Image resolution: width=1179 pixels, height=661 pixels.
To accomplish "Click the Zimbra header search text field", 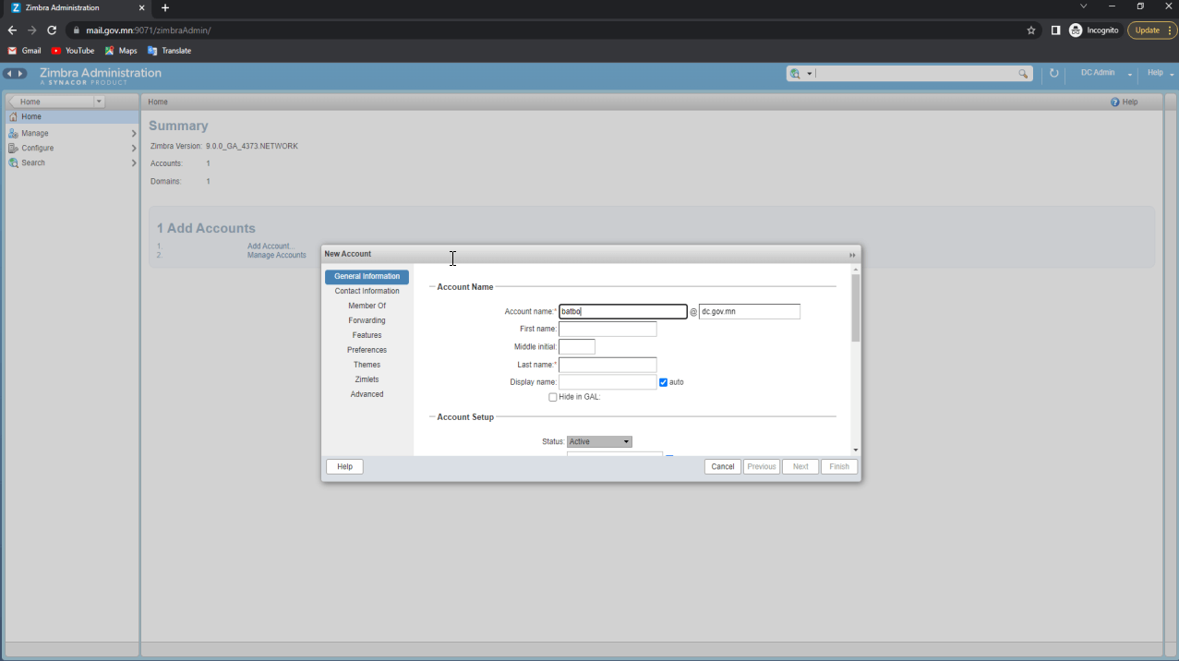I will [x=916, y=74].
